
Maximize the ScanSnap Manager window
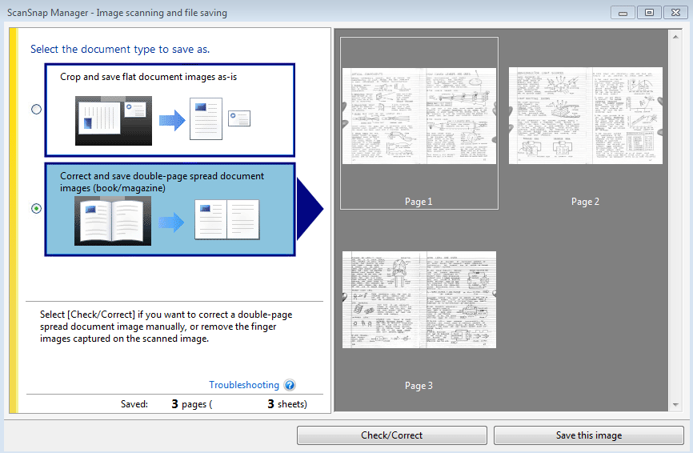click(x=648, y=12)
